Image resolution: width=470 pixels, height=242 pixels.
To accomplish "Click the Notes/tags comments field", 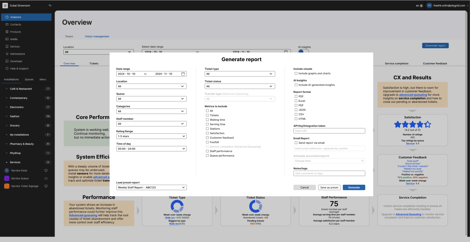I will [x=329, y=173].
